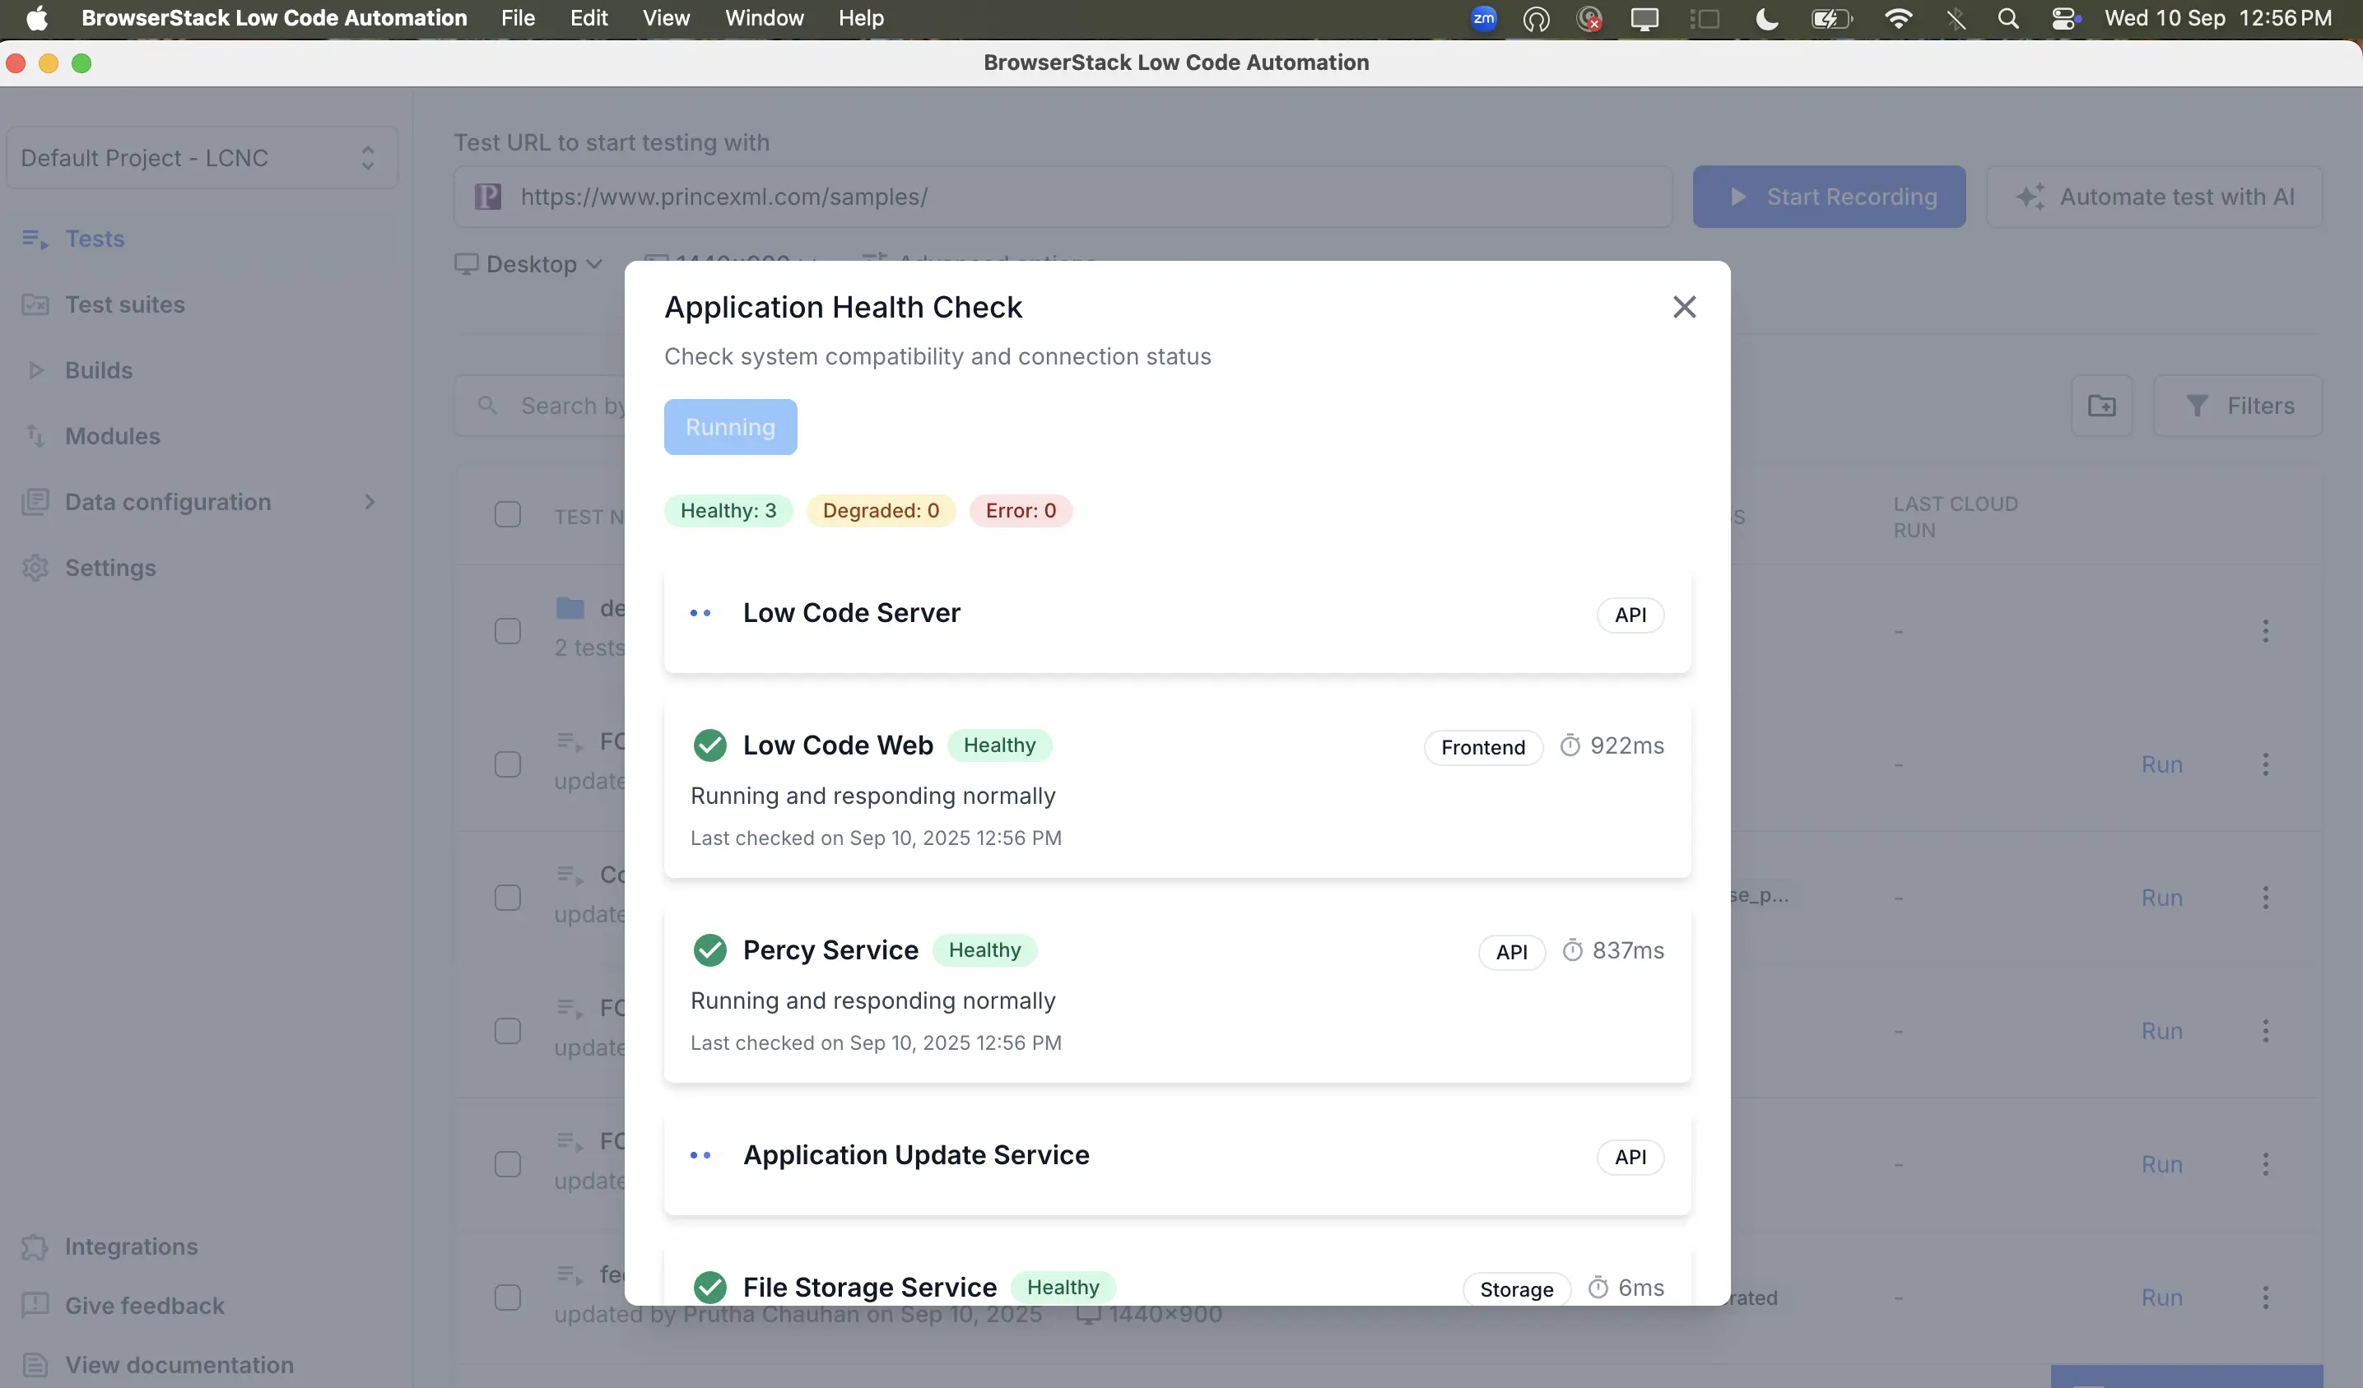
Task: Click the Error: 0 status badge
Action: click(x=1021, y=510)
